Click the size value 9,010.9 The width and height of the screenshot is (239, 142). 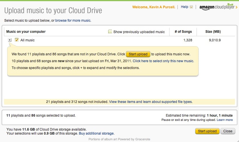tap(215, 40)
